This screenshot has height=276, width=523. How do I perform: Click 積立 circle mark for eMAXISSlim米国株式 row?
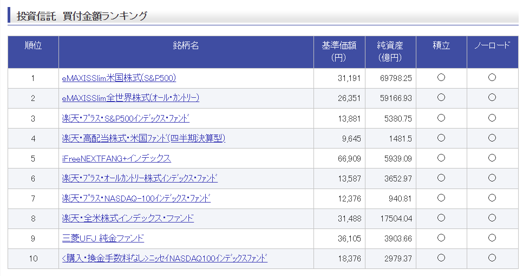(441, 78)
